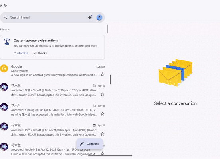220x159 pixels.
Task: Open 'Accepted: running @ Sat Apr 12' email
Action: 52,110
